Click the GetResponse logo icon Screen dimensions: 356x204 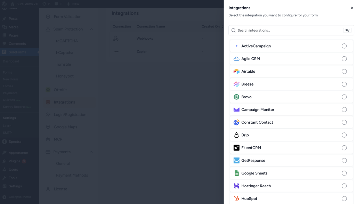pos(236,161)
